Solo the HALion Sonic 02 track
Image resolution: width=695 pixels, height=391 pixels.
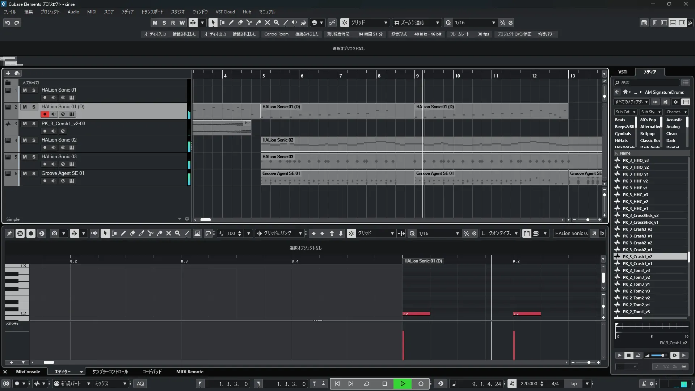pos(34,140)
